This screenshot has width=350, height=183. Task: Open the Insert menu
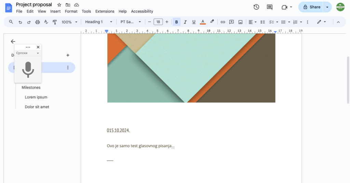pos(55,11)
